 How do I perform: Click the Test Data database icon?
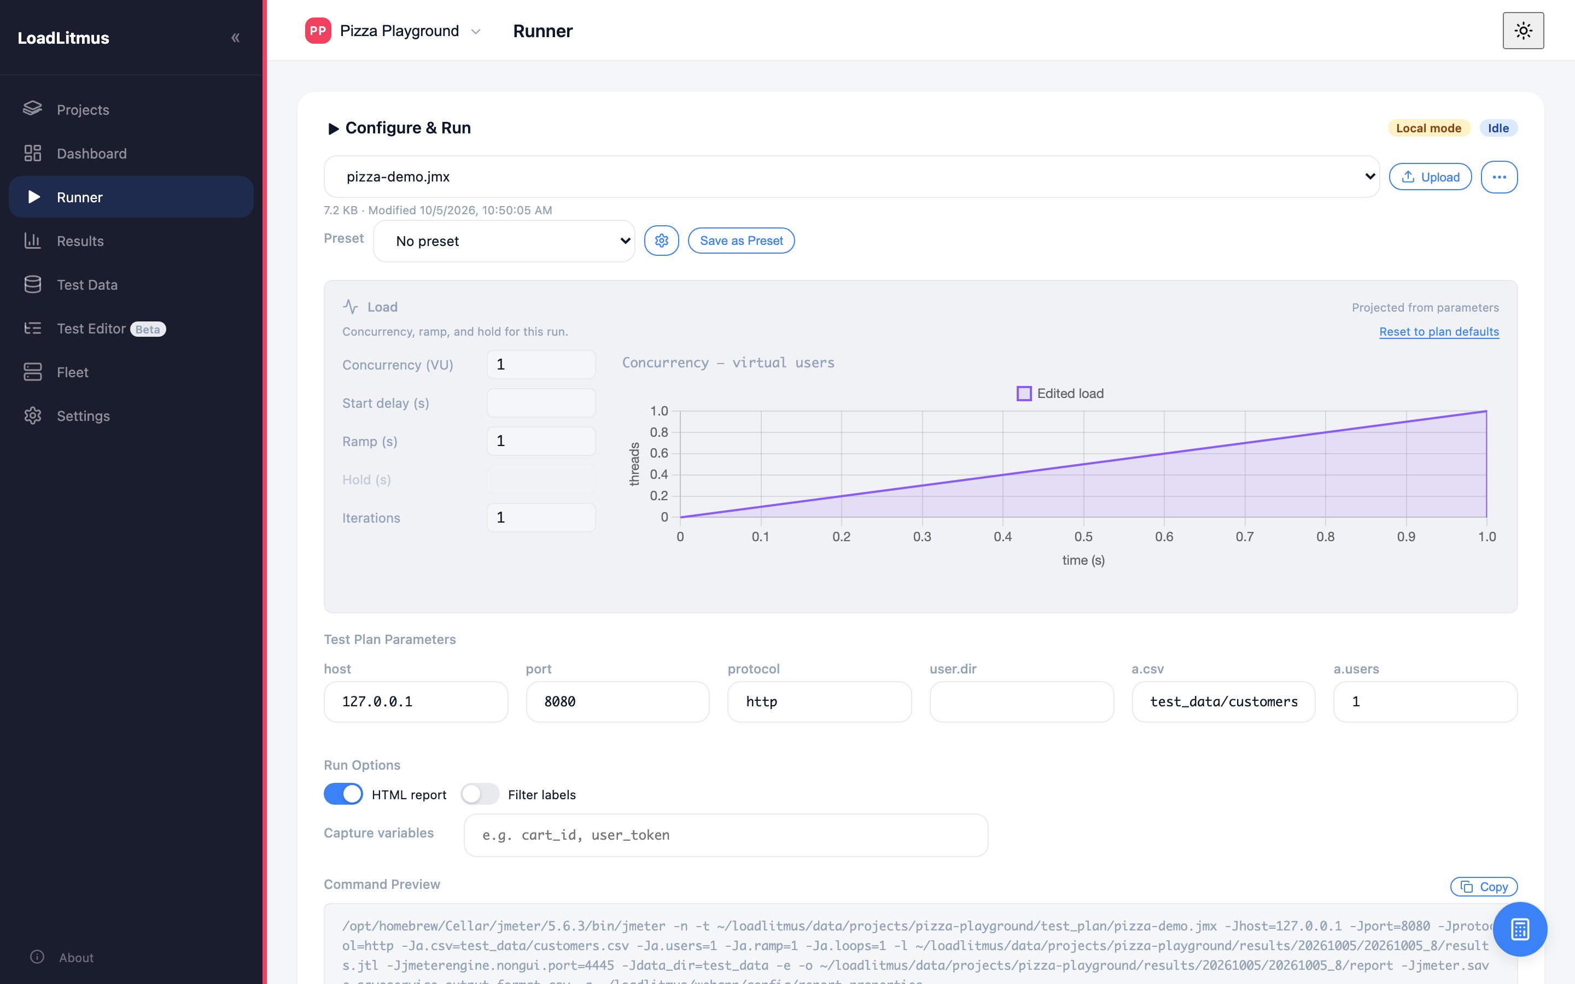[x=33, y=284]
